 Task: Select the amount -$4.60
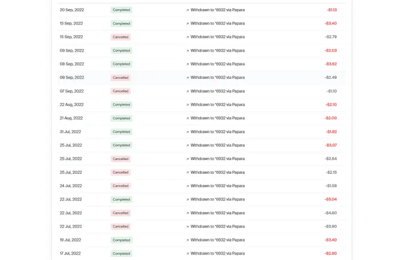[x=331, y=213]
